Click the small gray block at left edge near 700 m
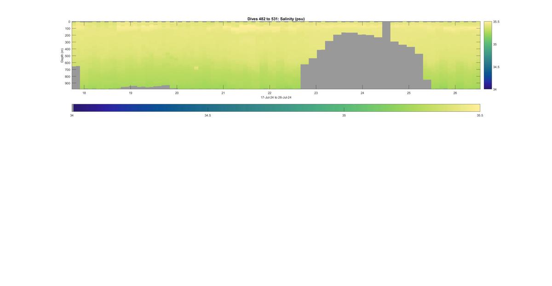552x286 pixels. [x=76, y=77]
